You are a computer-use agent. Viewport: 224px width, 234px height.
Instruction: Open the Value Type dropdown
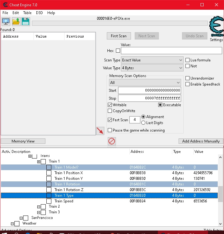point(152,68)
